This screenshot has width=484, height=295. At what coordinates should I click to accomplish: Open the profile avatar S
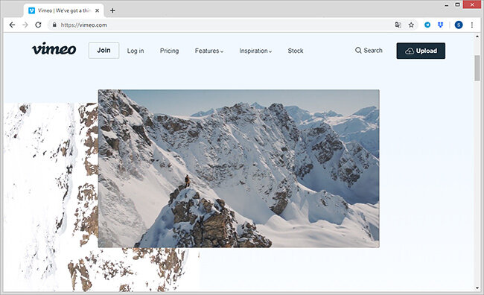click(459, 25)
